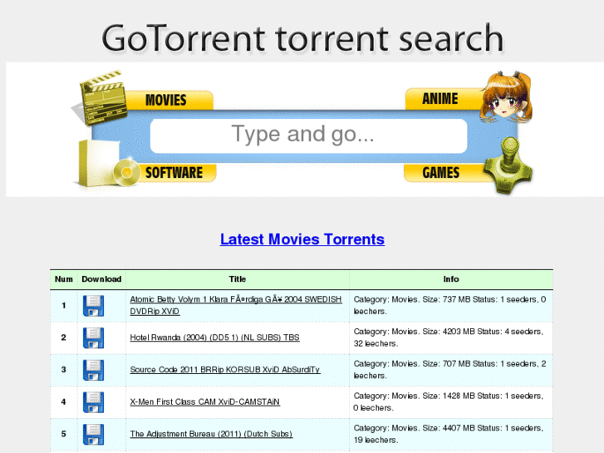The width and height of the screenshot is (604, 453).
Task: Download Atomic Betty torrent via floppy icon
Action: tap(93, 306)
